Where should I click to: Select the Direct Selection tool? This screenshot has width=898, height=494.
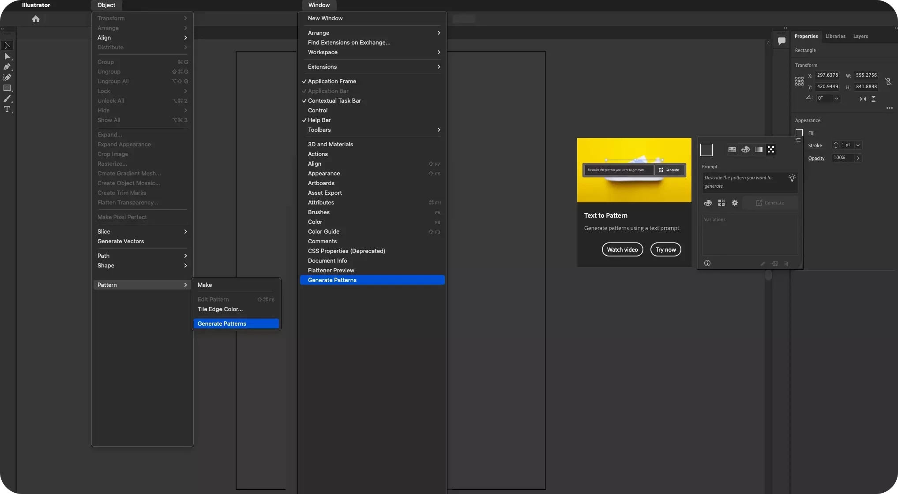(x=7, y=56)
